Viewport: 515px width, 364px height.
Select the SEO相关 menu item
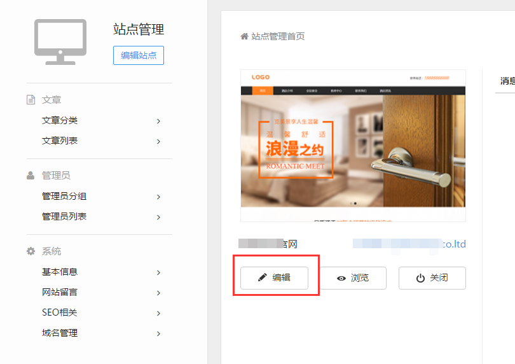point(59,312)
